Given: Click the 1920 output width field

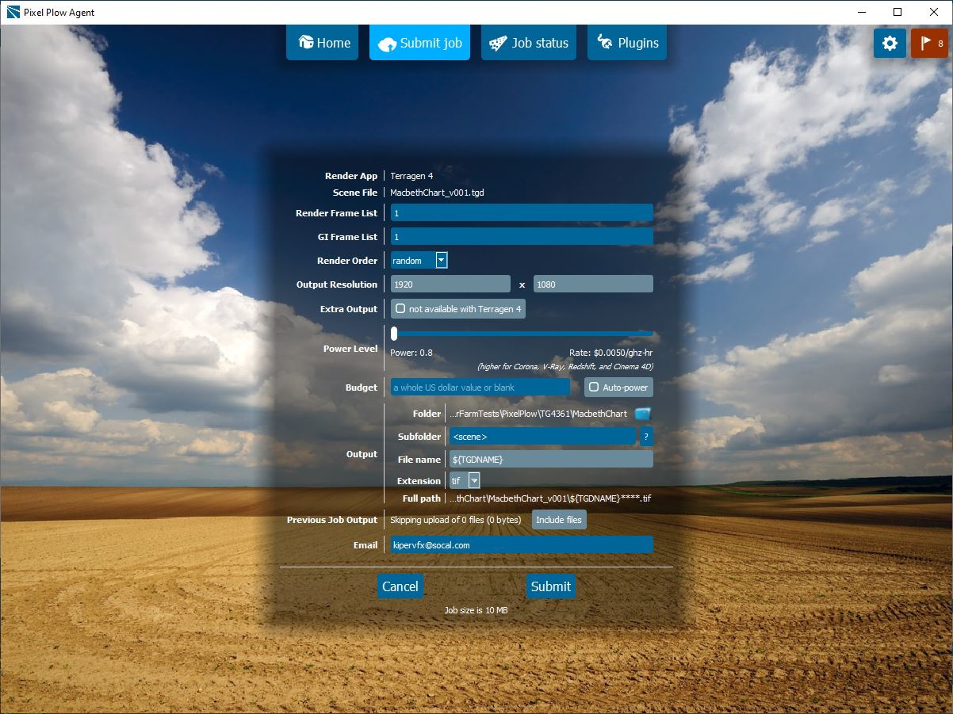Looking at the screenshot, I should point(450,284).
